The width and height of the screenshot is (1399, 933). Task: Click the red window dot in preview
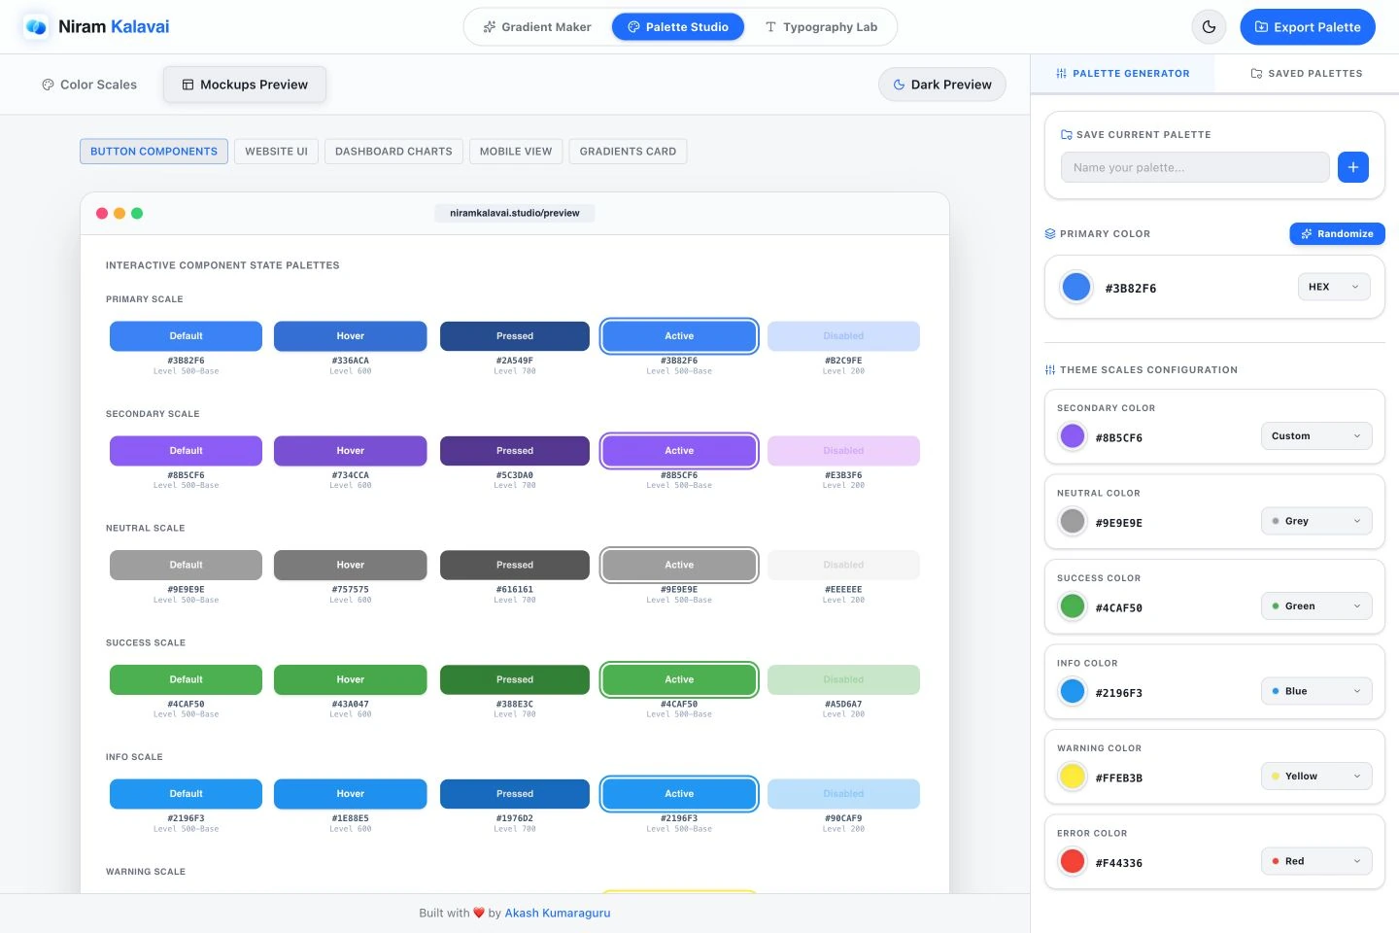click(102, 213)
